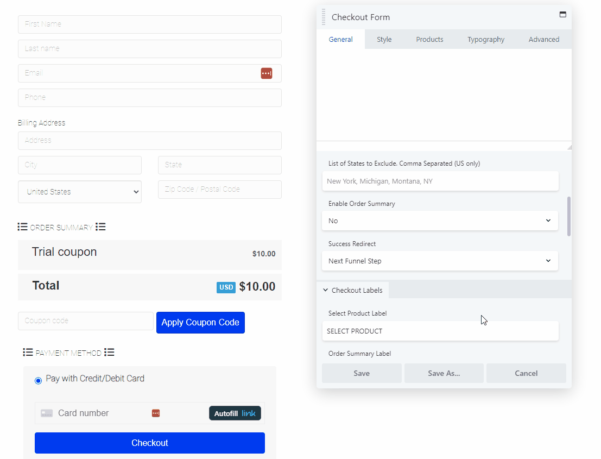Screen dimensions: 601x459
Task: Click the Apply Coupon Code button
Action: coord(200,323)
